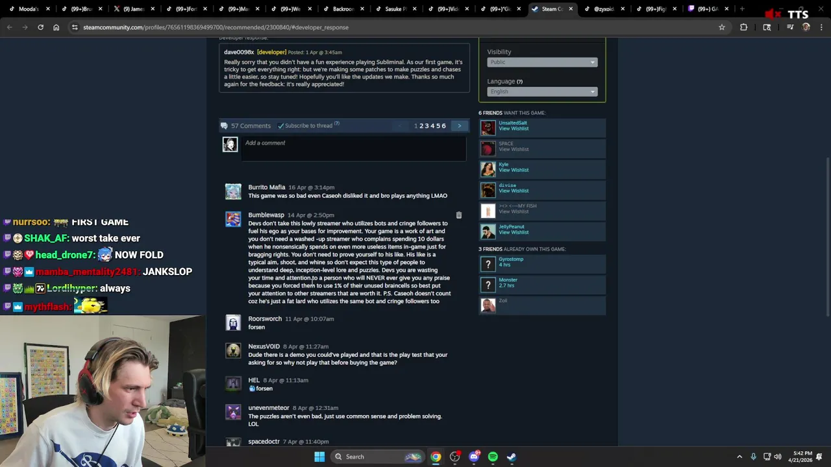Open the Language dropdown set to English

point(542,91)
